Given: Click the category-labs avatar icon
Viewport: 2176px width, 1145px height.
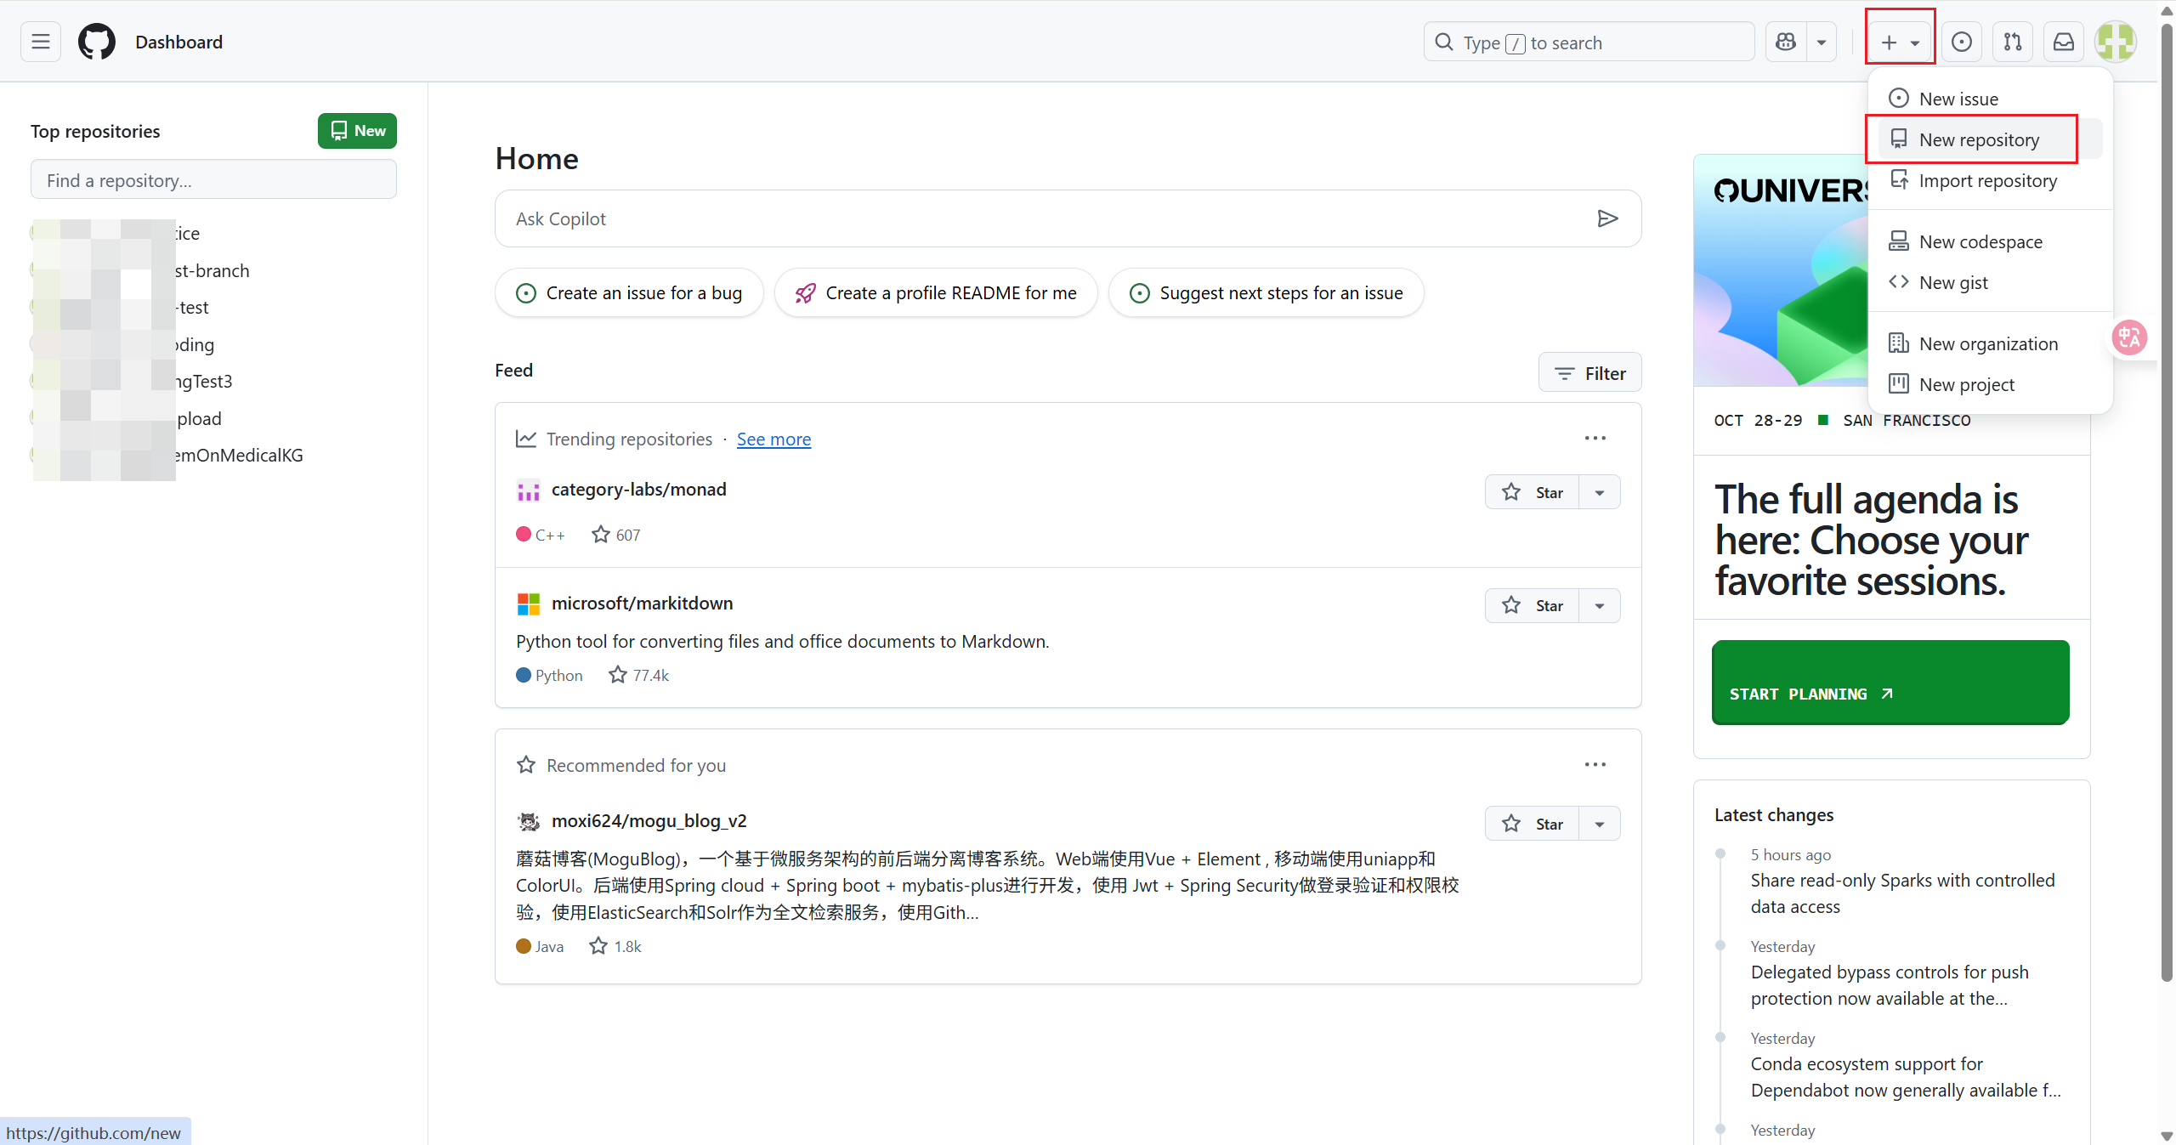Looking at the screenshot, I should pyautogui.click(x=529, y=490).
